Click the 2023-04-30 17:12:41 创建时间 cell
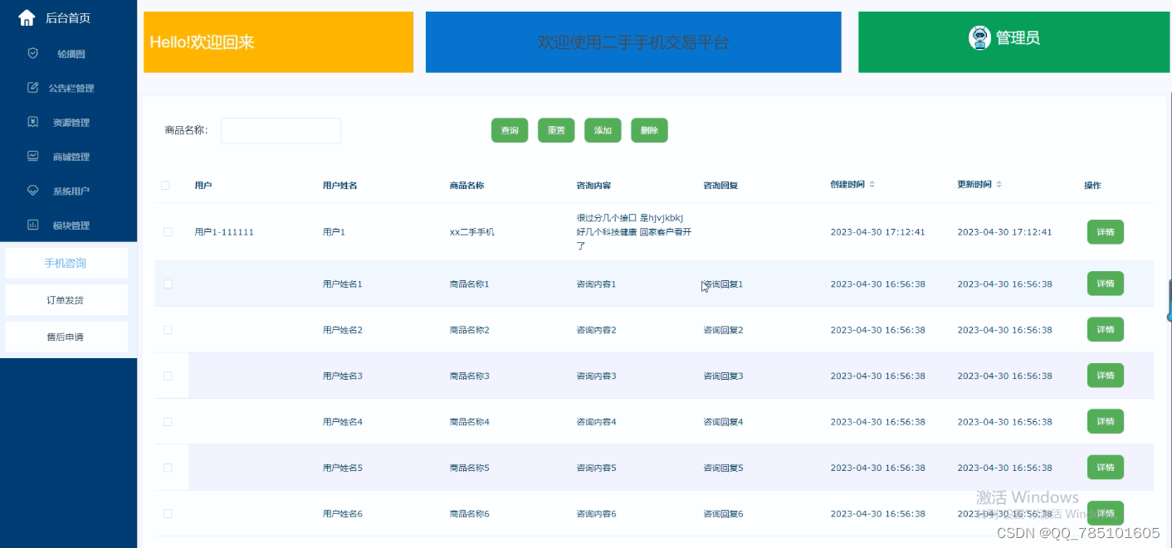The width and height of the screenshot is (1172, 548). [x=878, y=232]
